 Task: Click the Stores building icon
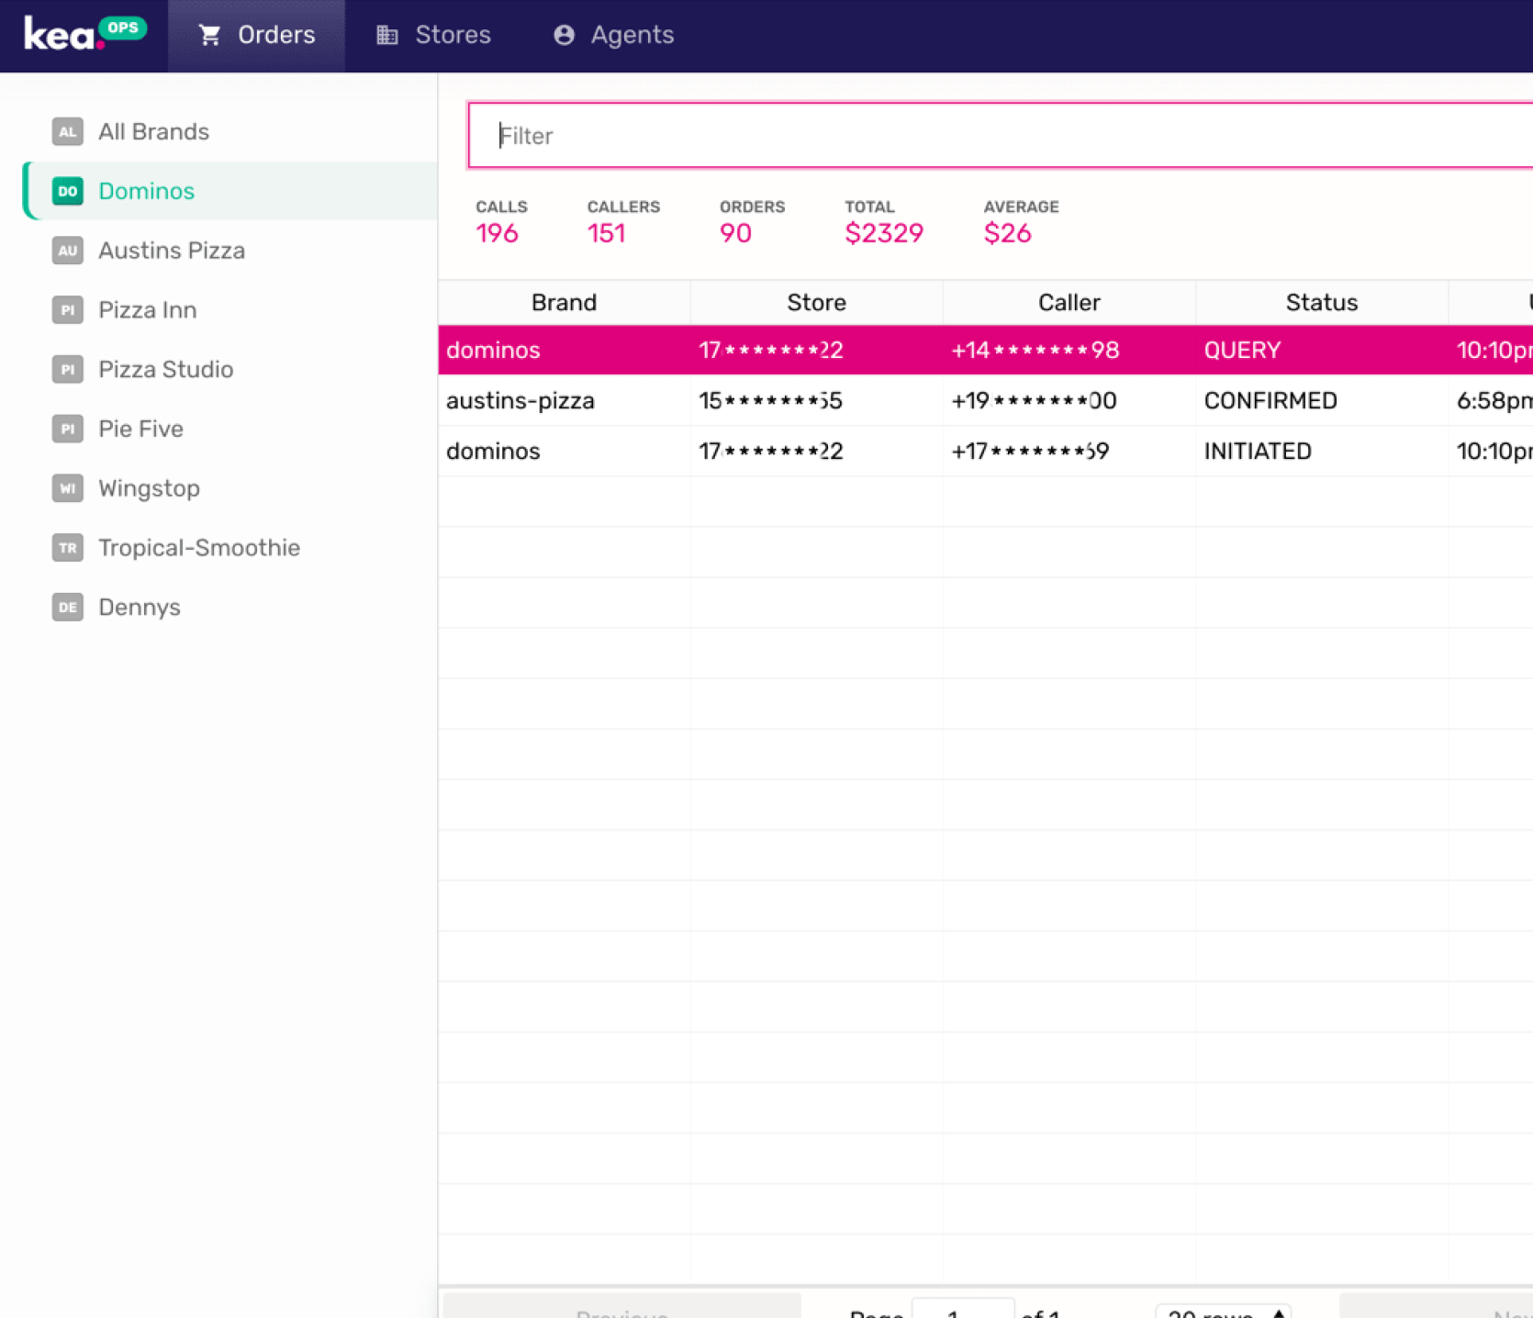[x=387, y=35]
